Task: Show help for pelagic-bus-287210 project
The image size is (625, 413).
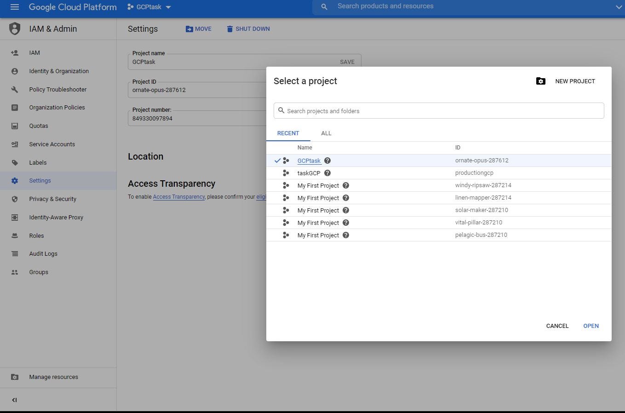Action: [346, 235]
